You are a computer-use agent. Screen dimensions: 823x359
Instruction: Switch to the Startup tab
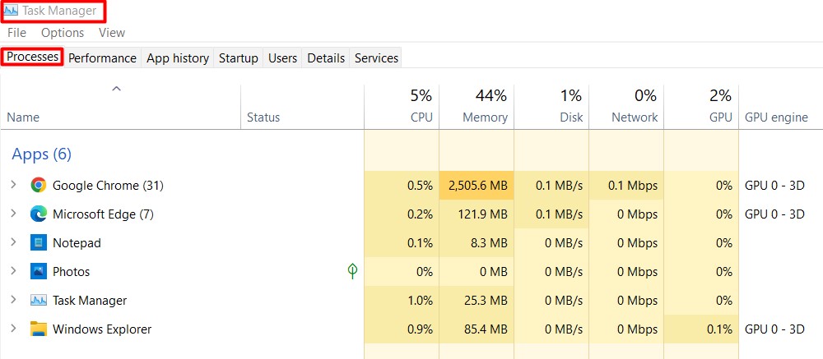(238, 58)
